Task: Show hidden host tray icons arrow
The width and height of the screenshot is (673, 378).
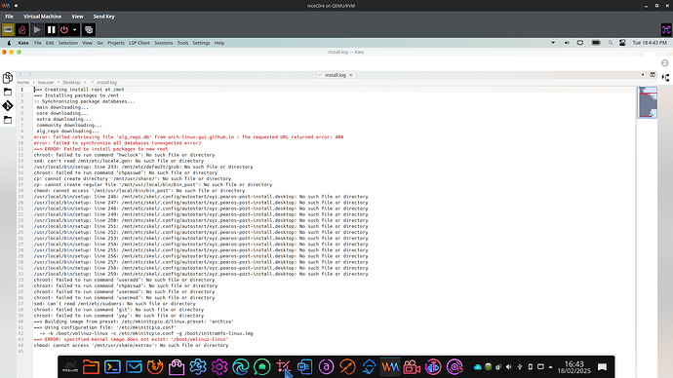Action: pos(551,367)
